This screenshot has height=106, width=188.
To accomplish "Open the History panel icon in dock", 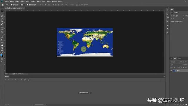I will [x=167, y=10].
